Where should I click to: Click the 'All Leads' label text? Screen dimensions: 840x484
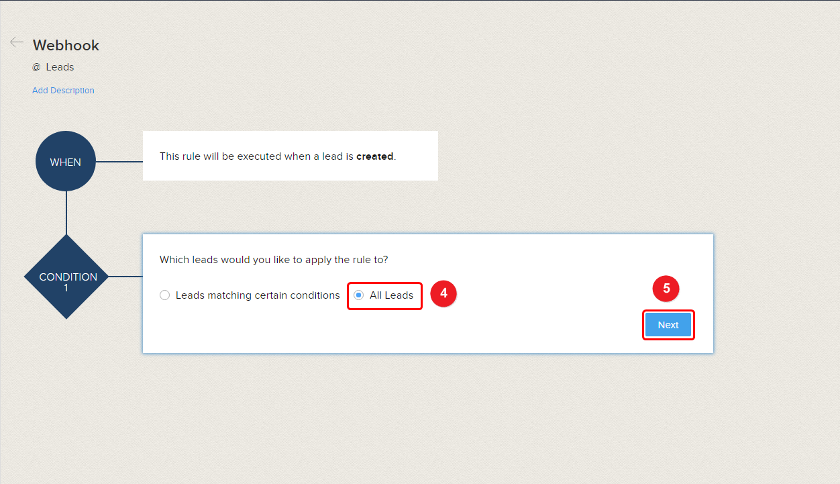(391, 295)
